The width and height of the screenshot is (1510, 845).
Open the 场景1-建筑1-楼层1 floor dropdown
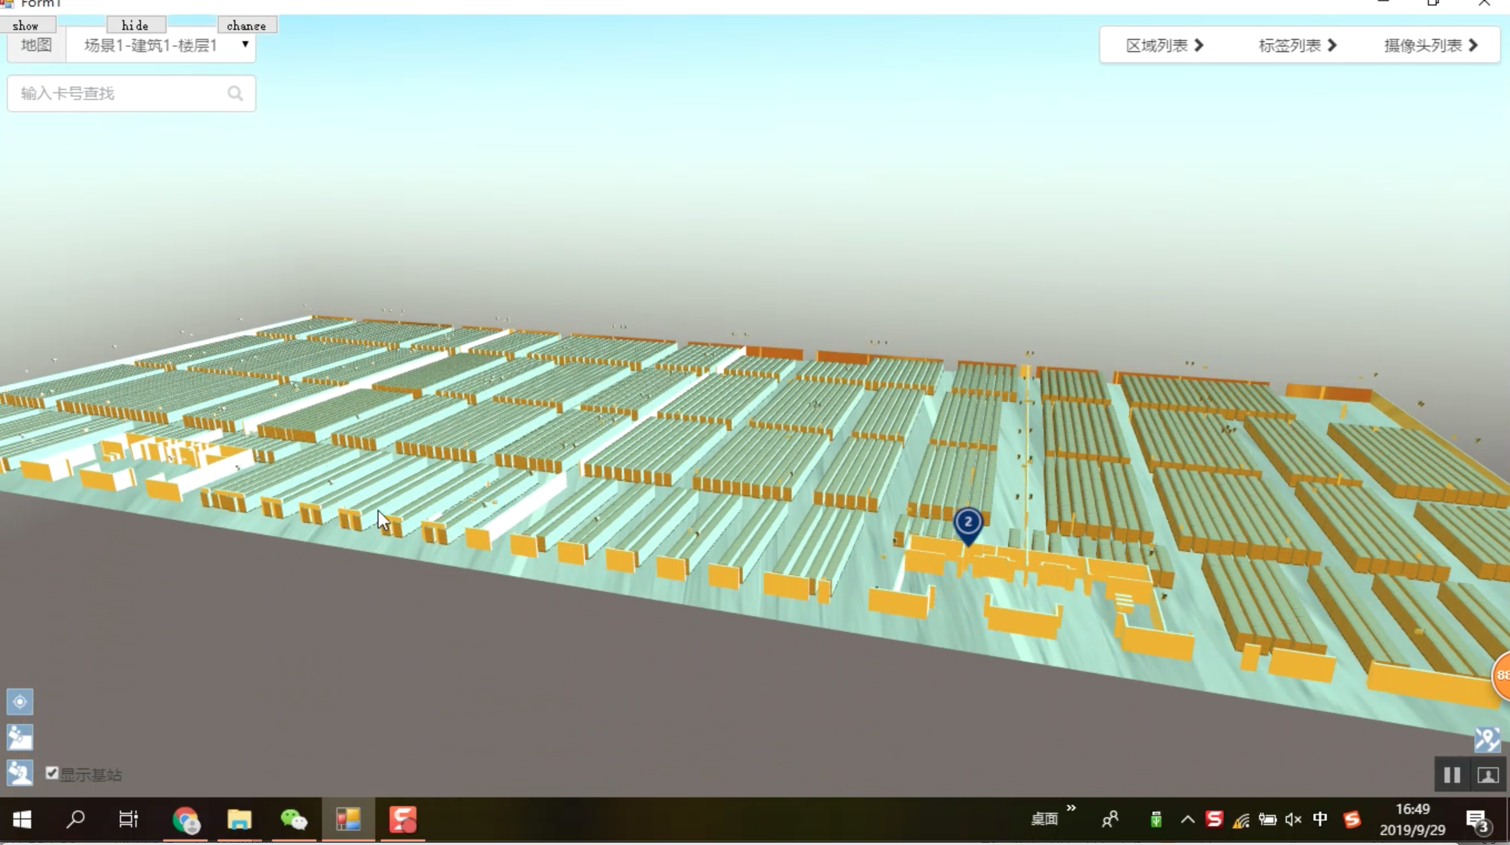pyautogui.click(x=161, y=45)
